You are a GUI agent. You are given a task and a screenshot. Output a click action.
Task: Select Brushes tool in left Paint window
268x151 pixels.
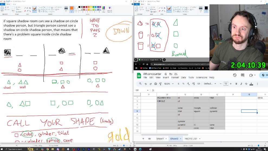[x=34, y=9]
